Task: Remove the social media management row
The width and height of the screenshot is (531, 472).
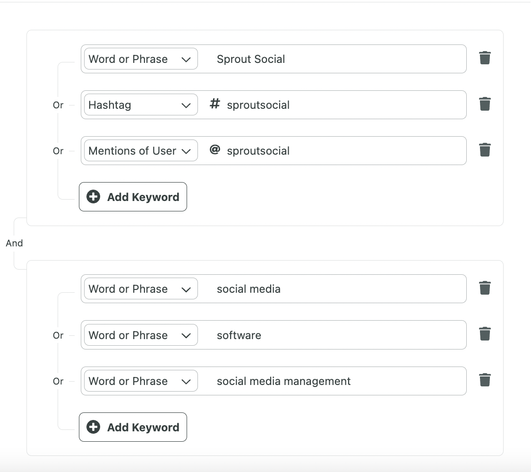Action: pyautogui.click(x=485, y=380)
